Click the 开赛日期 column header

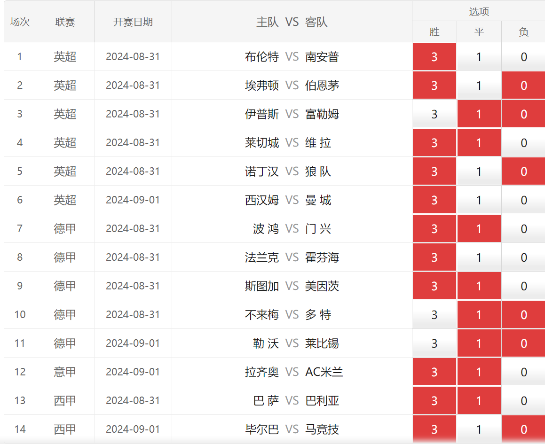[x=133, y=22]
